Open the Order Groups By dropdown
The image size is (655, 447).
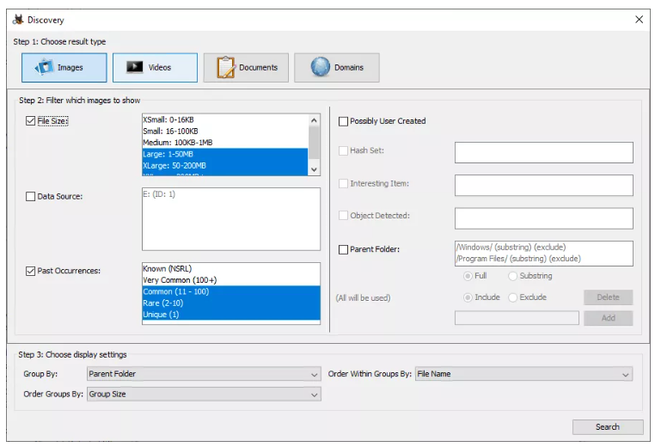pyautogui.click(x=204, y=394)
